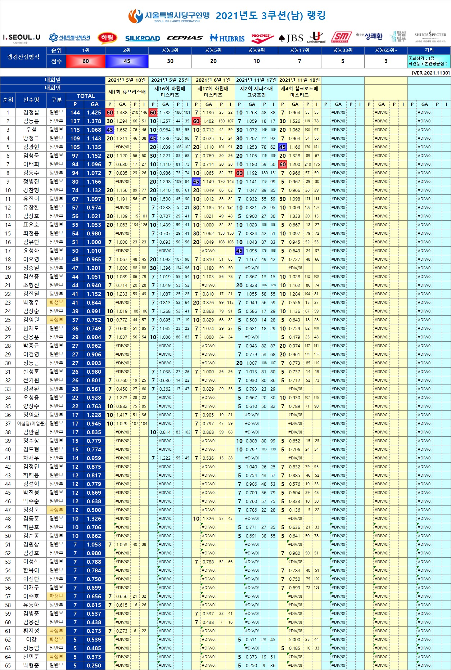Click the SILKROAD sponsor logo
This screenshot has height=670, width=451.
point(143,38)
